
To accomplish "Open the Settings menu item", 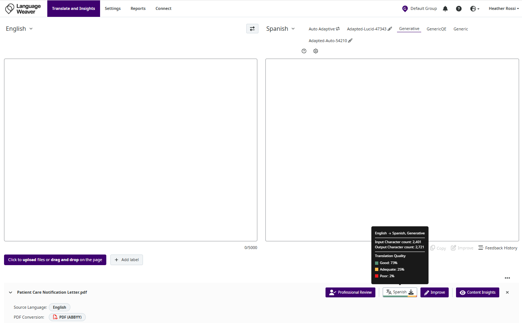I will (x=113, y=8).
